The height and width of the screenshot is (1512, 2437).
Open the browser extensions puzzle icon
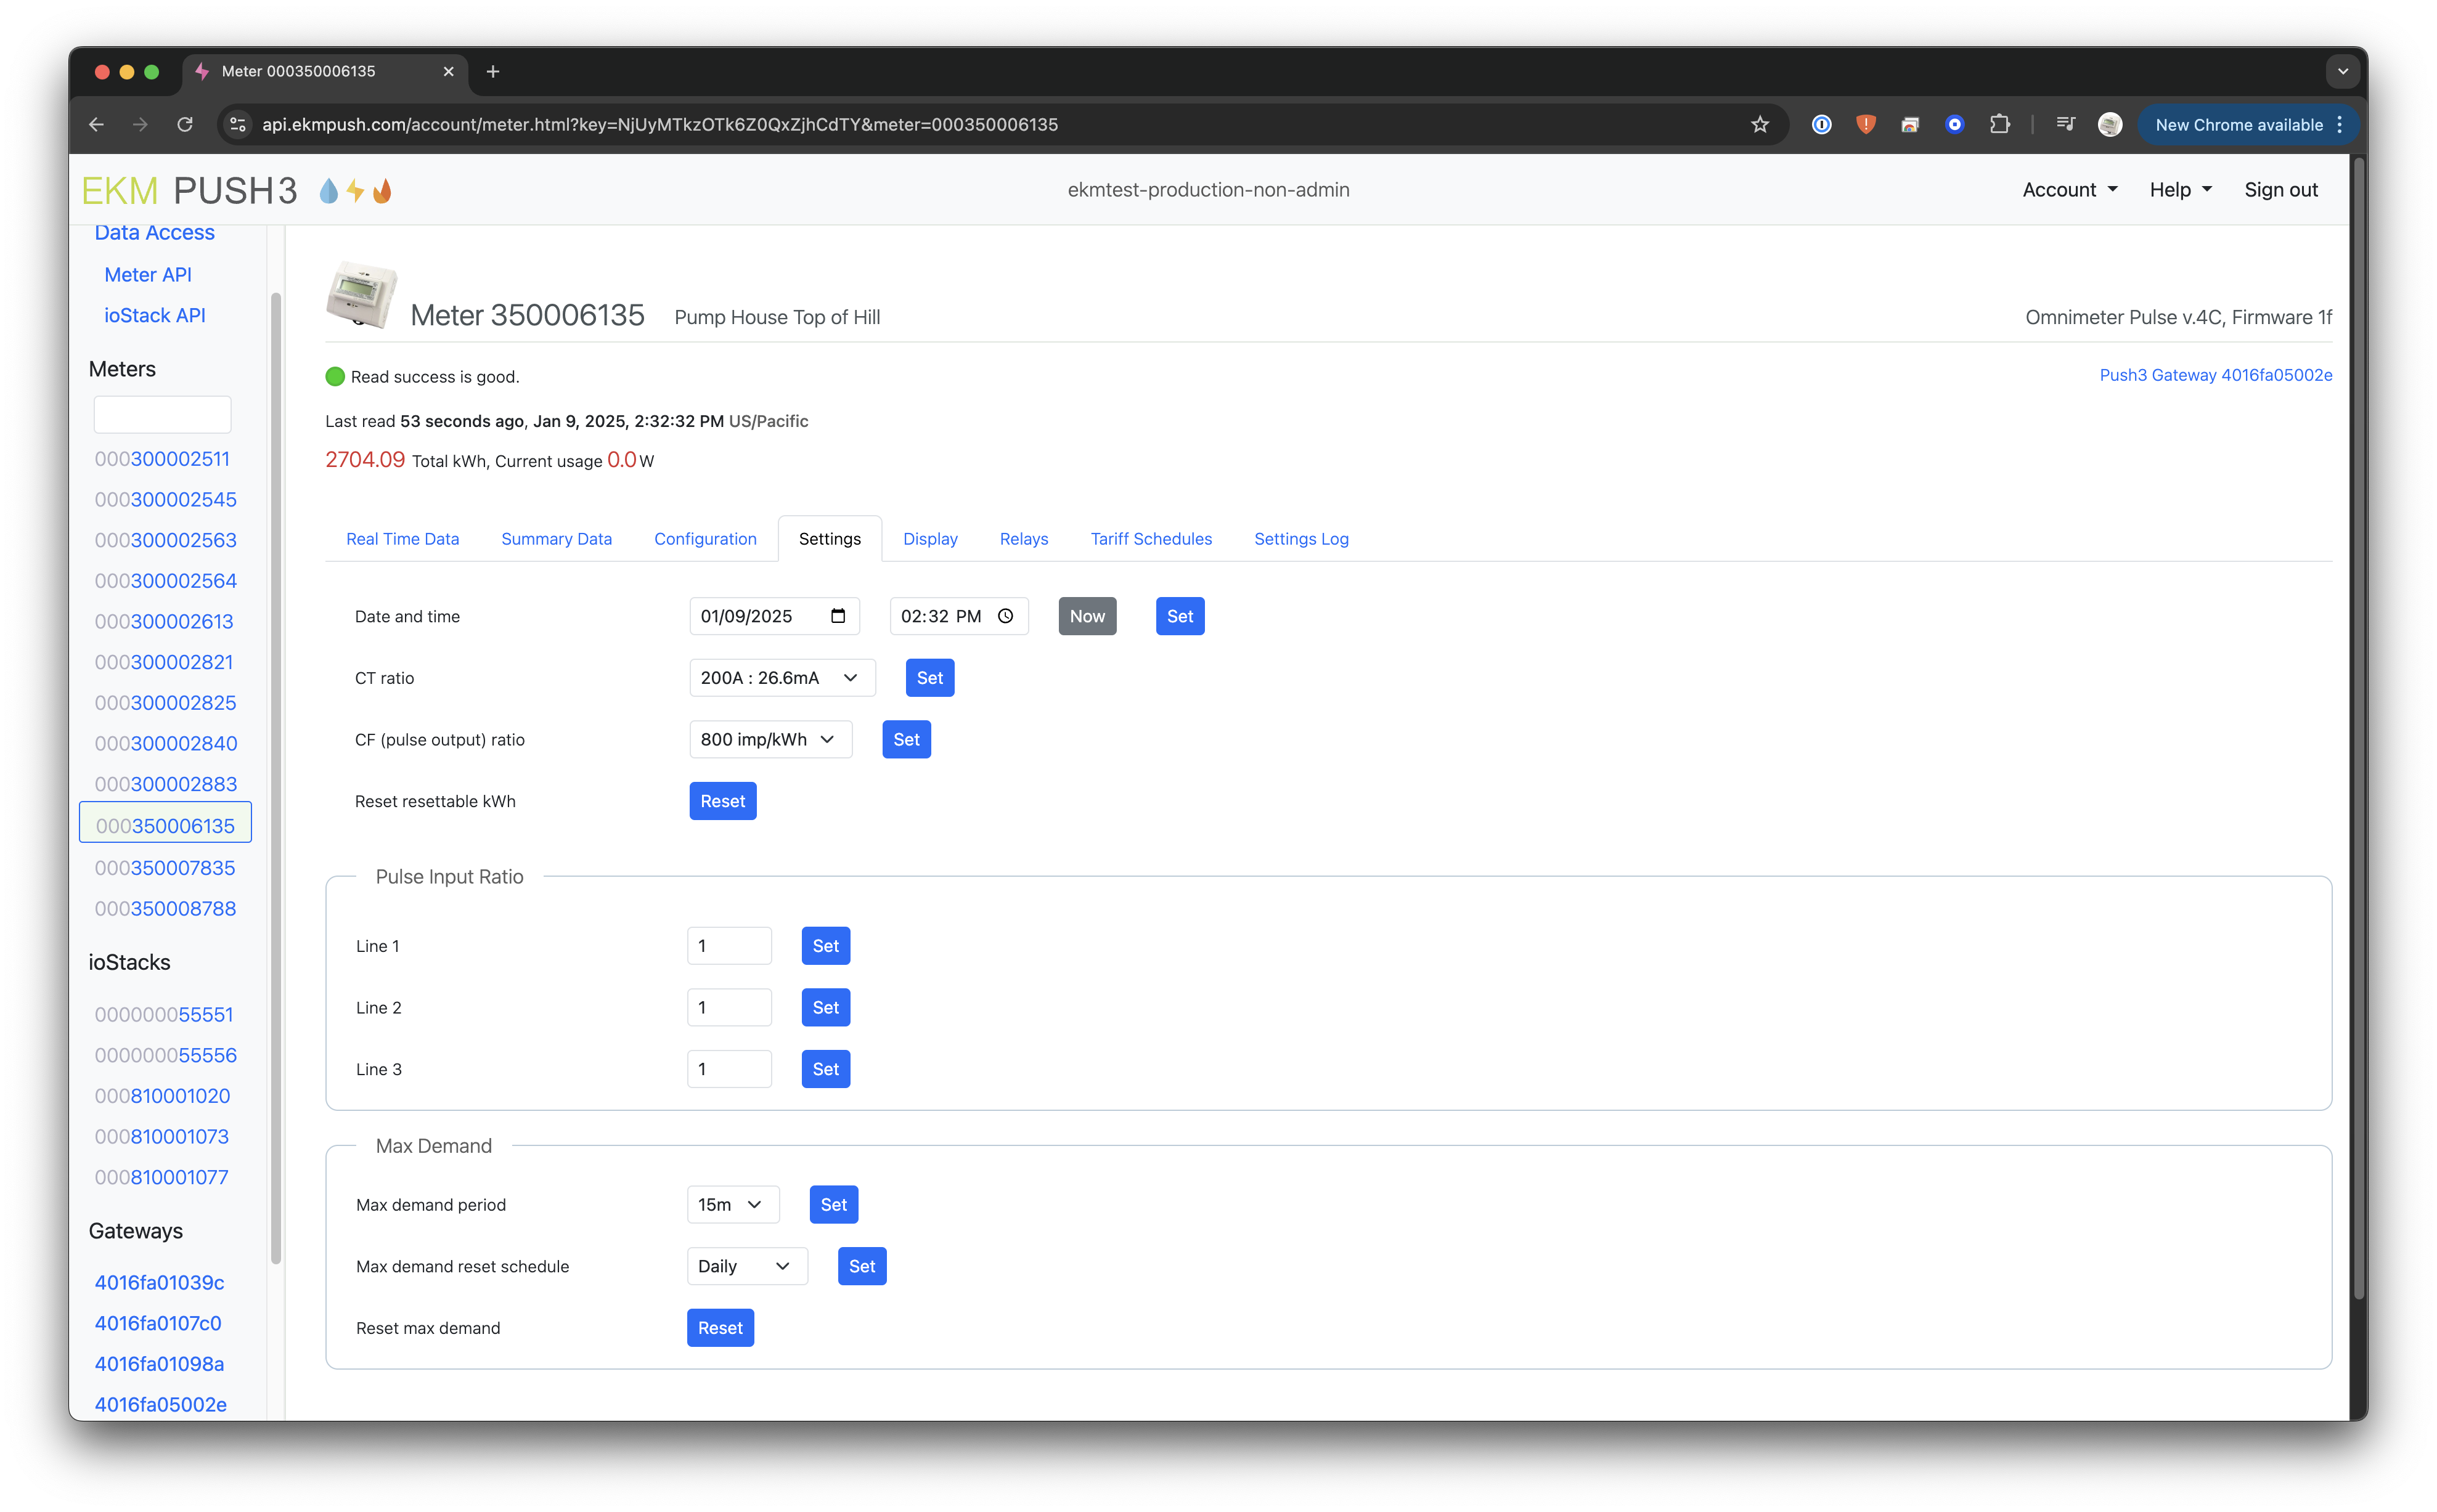coord(1999,125)
